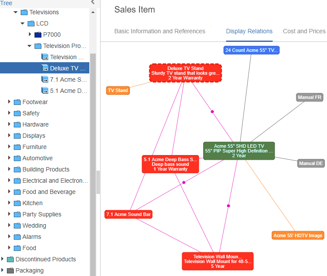Image resolution: width=327 pixels, height=276 pixels.
Task: Select the Food tree item
Action: (x=29, y=248)
